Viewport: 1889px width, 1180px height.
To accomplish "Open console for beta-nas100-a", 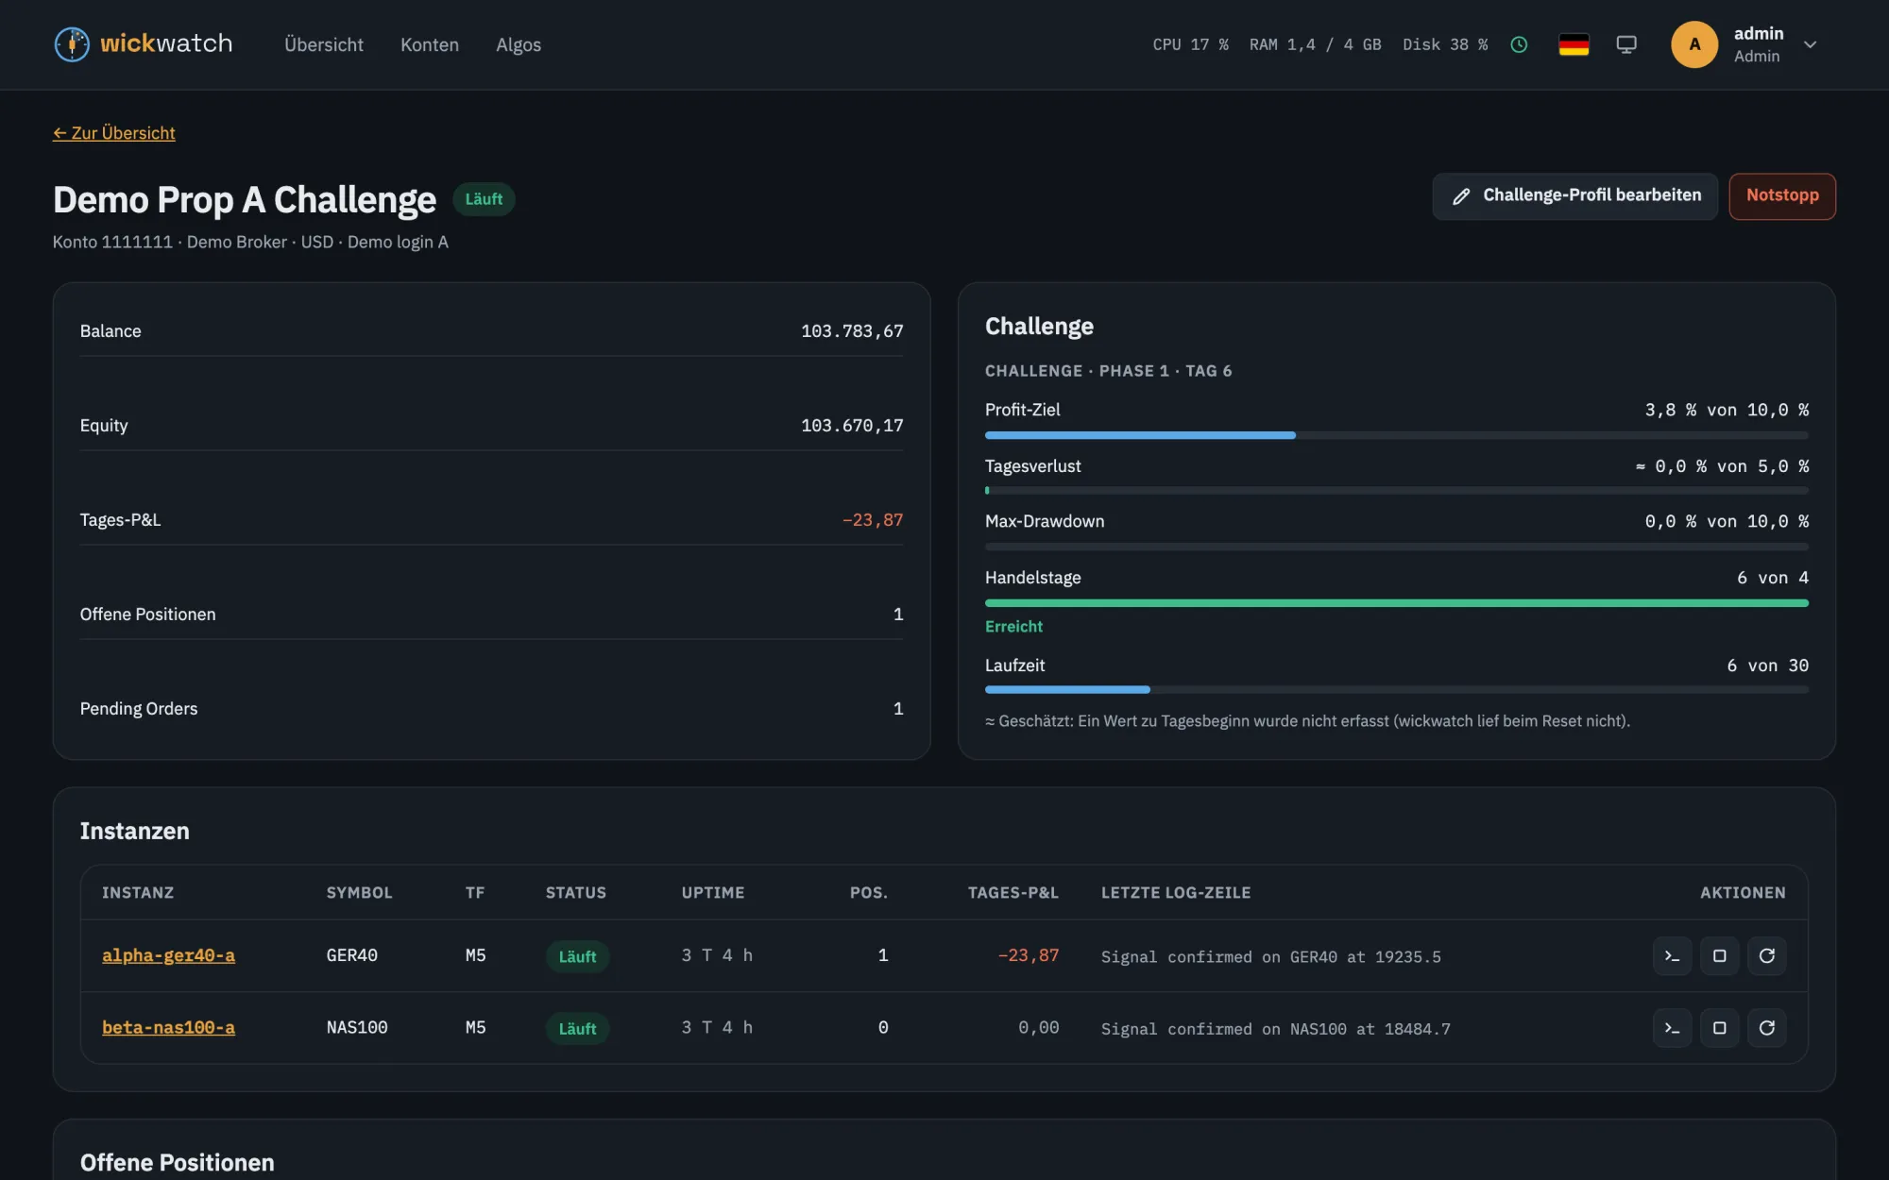I will 1672,1028.
